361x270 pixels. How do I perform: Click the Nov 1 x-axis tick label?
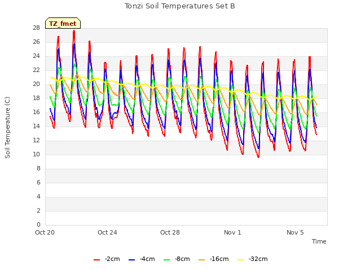232,232
